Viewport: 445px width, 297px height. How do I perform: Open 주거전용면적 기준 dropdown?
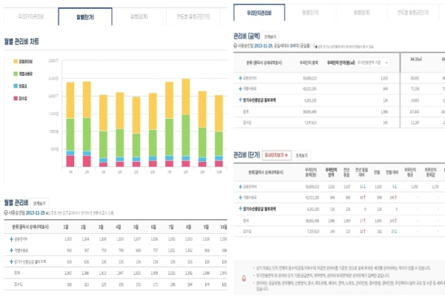372,62
